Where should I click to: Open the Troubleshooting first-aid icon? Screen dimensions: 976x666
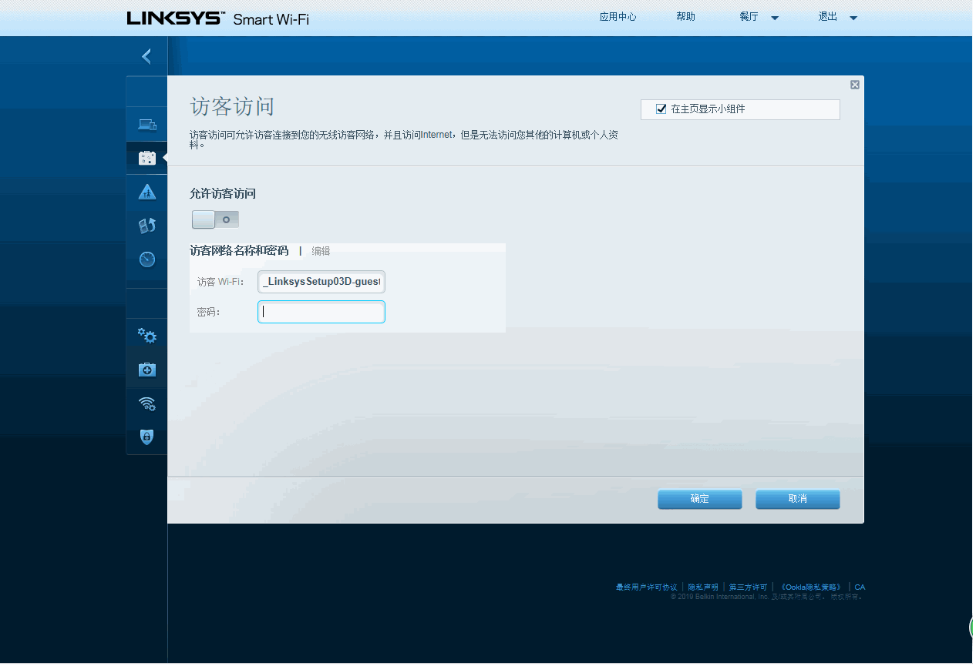coord(146,370)
